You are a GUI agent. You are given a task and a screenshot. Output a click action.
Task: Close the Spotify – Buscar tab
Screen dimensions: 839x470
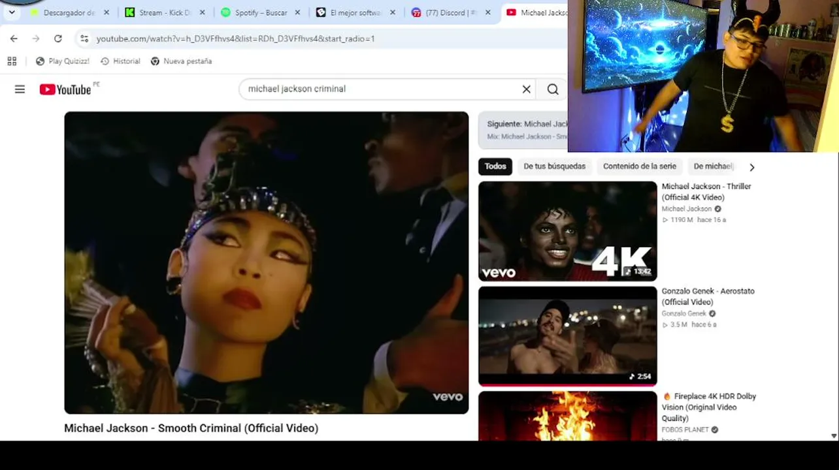(x=297, y=12)
